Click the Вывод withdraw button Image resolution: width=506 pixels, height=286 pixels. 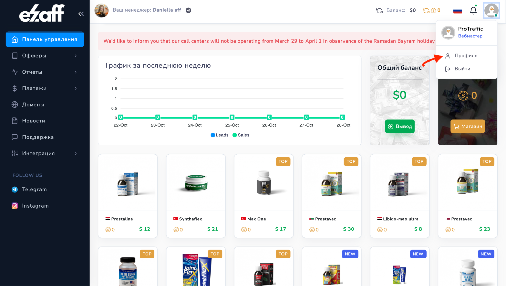tap(400, 126)
